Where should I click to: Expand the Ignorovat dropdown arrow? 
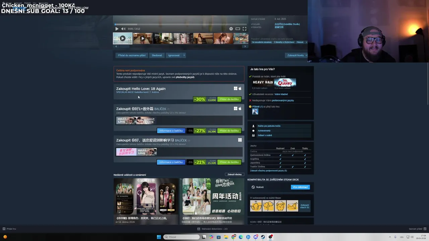tap(184, 55)
